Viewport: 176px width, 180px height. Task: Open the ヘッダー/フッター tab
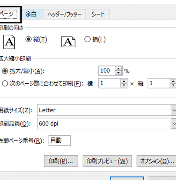64,14
